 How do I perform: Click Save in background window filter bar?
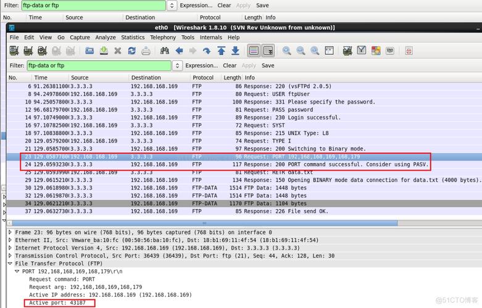coord(262,6)
